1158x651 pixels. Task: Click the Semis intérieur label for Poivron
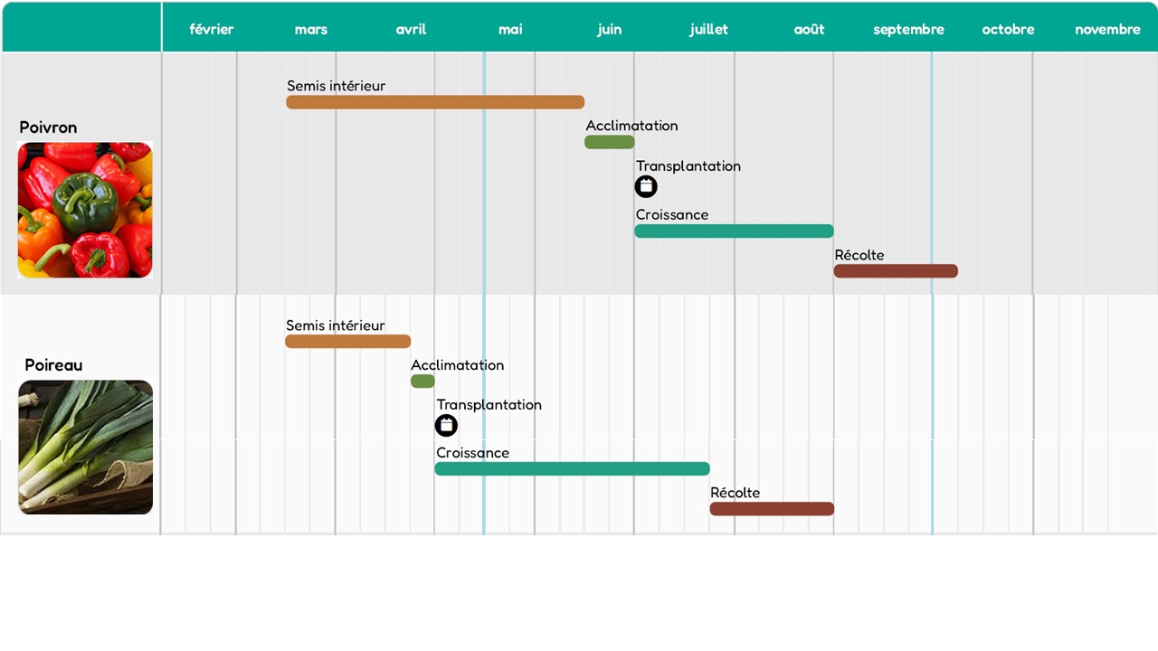point(336,86)
